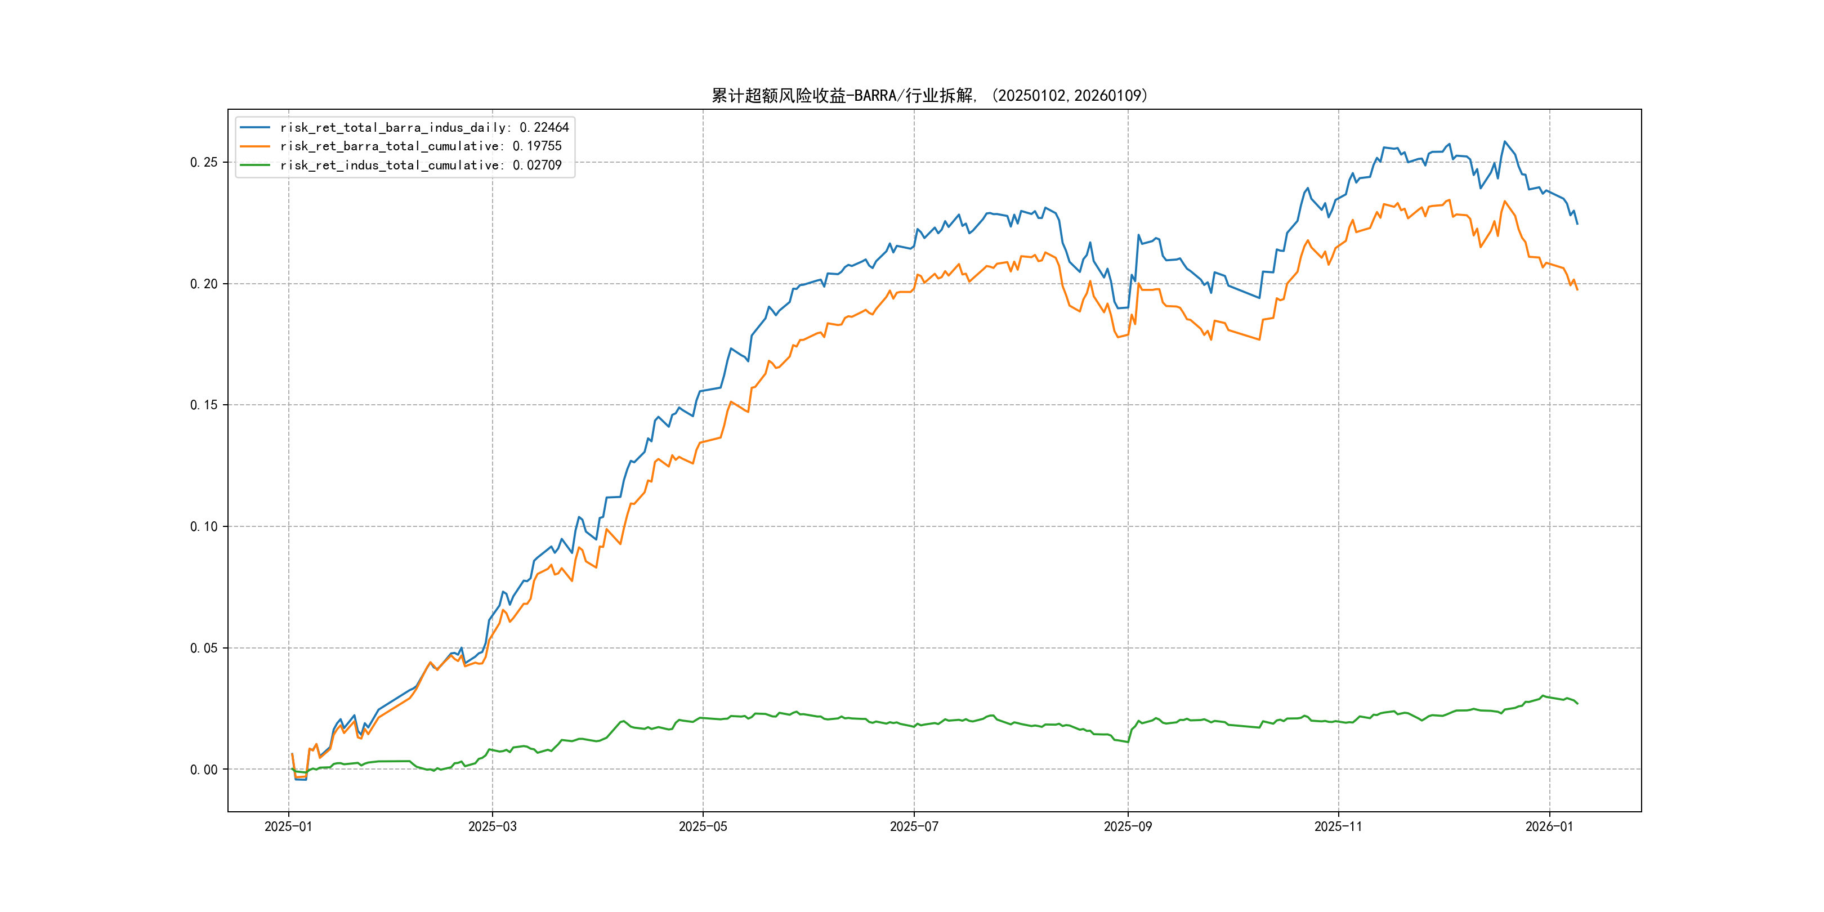Select risk_ret_indus_total_cumulative legend label
Screen dimensions: 1824x912
(x=421, y=165)
